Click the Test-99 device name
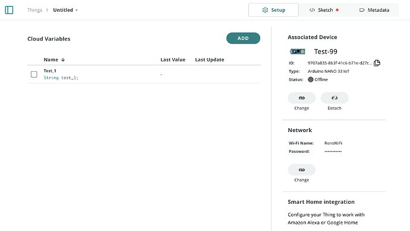Image resolution: width=410 pixels, height=231 pixels. [326, 52]
